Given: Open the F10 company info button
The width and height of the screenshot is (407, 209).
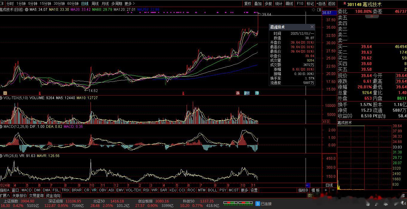Looking at the screenshot, I should [300, 4].
